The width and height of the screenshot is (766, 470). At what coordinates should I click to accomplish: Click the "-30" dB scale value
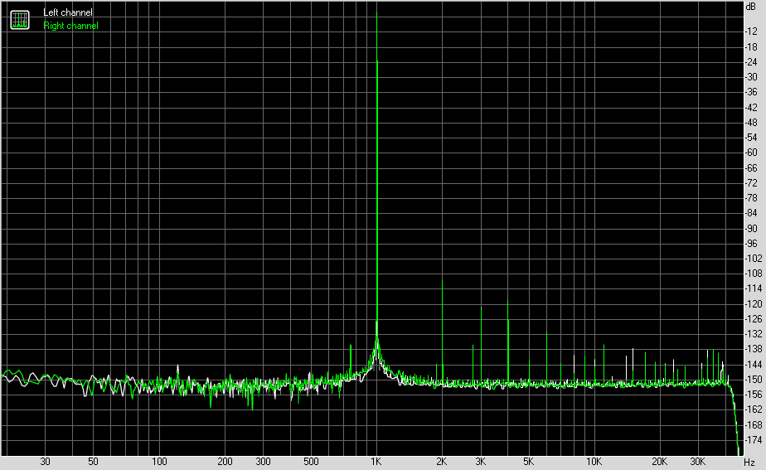(x=751, y=77)
